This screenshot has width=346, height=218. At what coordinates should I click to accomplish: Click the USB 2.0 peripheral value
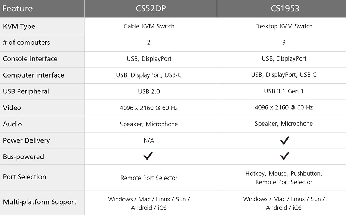(149, 92)
